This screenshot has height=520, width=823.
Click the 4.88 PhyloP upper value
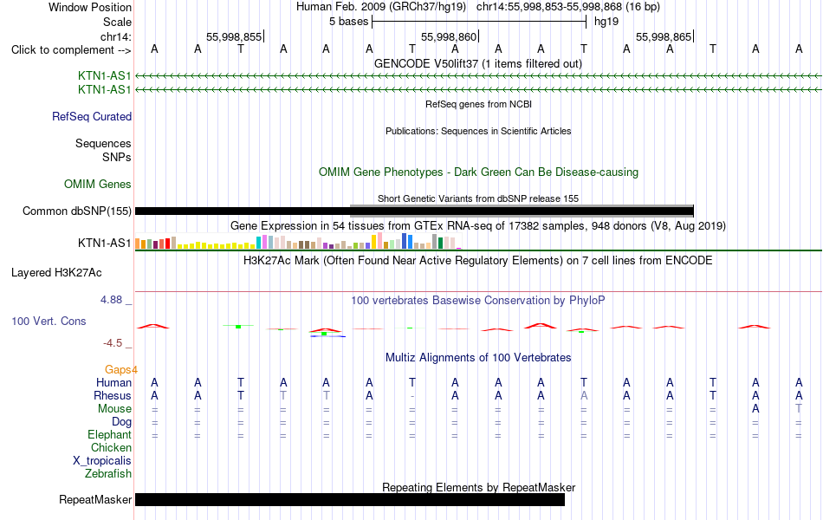(111, 300)
